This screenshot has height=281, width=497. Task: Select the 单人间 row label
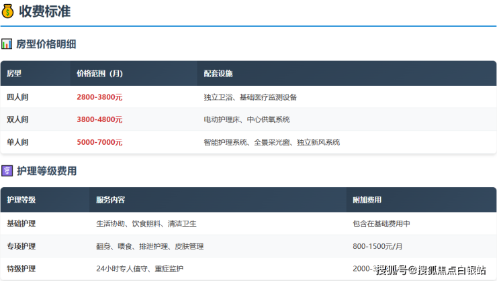[x=17, y=142]
